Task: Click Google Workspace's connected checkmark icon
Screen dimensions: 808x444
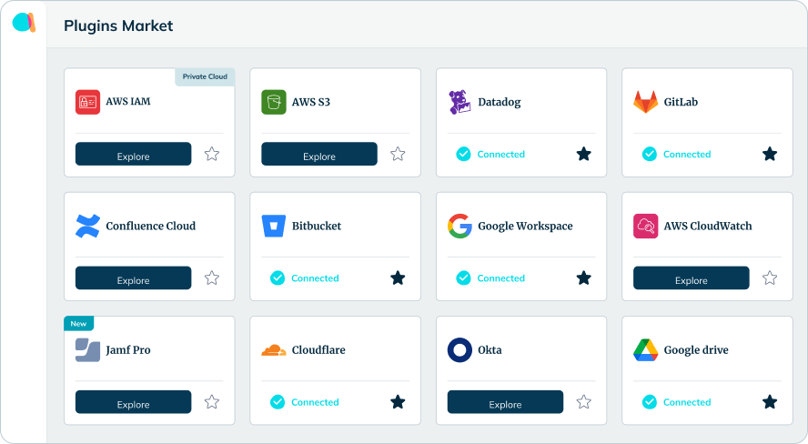Action: click(463, 278)
